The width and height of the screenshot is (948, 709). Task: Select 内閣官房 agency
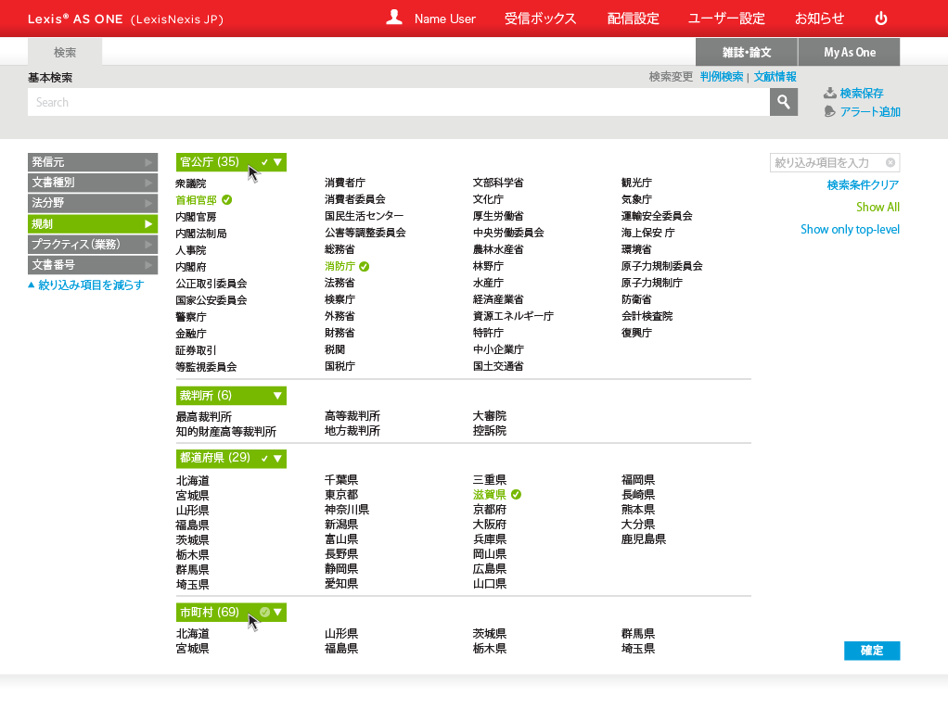click(x=196, y=217)
